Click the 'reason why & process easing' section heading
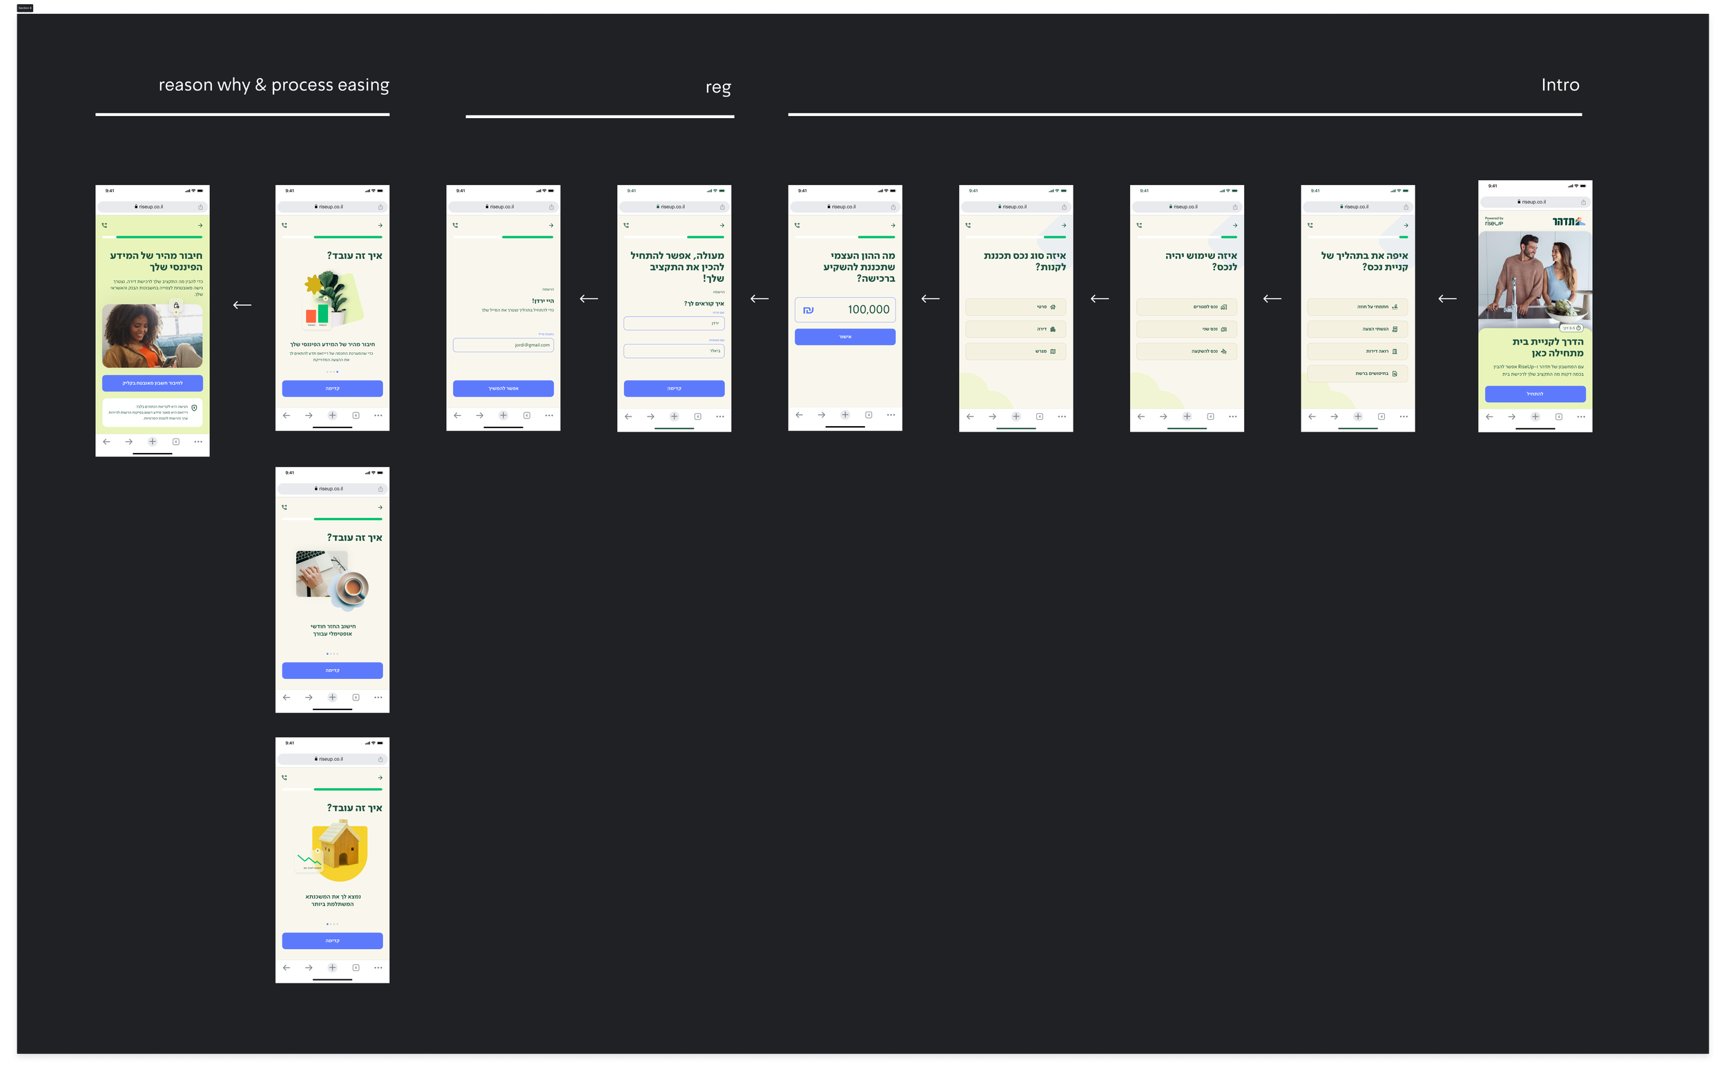This screenshot has width=1726, height=1074. [x=273, y=85]
